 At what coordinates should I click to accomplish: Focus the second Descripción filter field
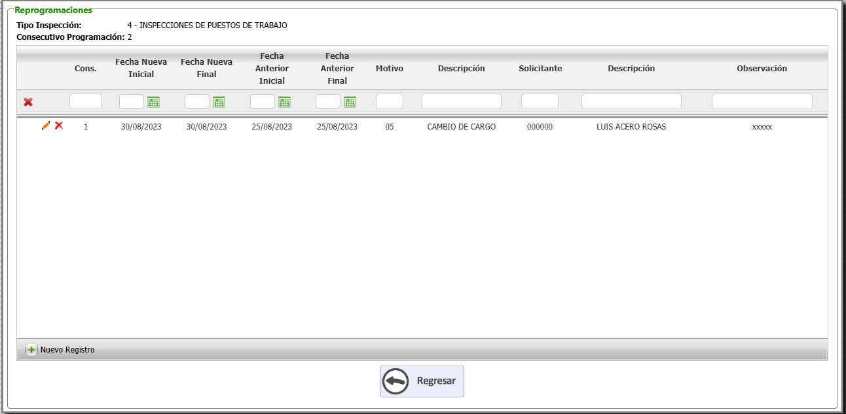[631, 101]
